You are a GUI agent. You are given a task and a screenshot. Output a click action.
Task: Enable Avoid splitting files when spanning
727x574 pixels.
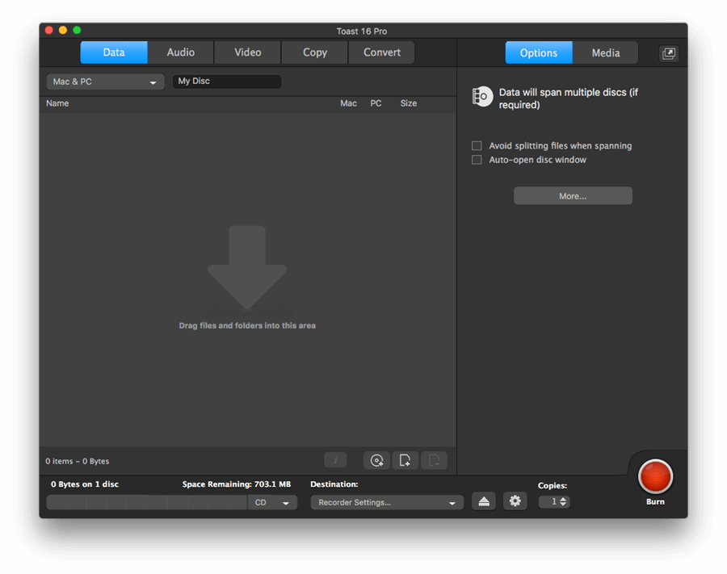click(x=477, y=145)
